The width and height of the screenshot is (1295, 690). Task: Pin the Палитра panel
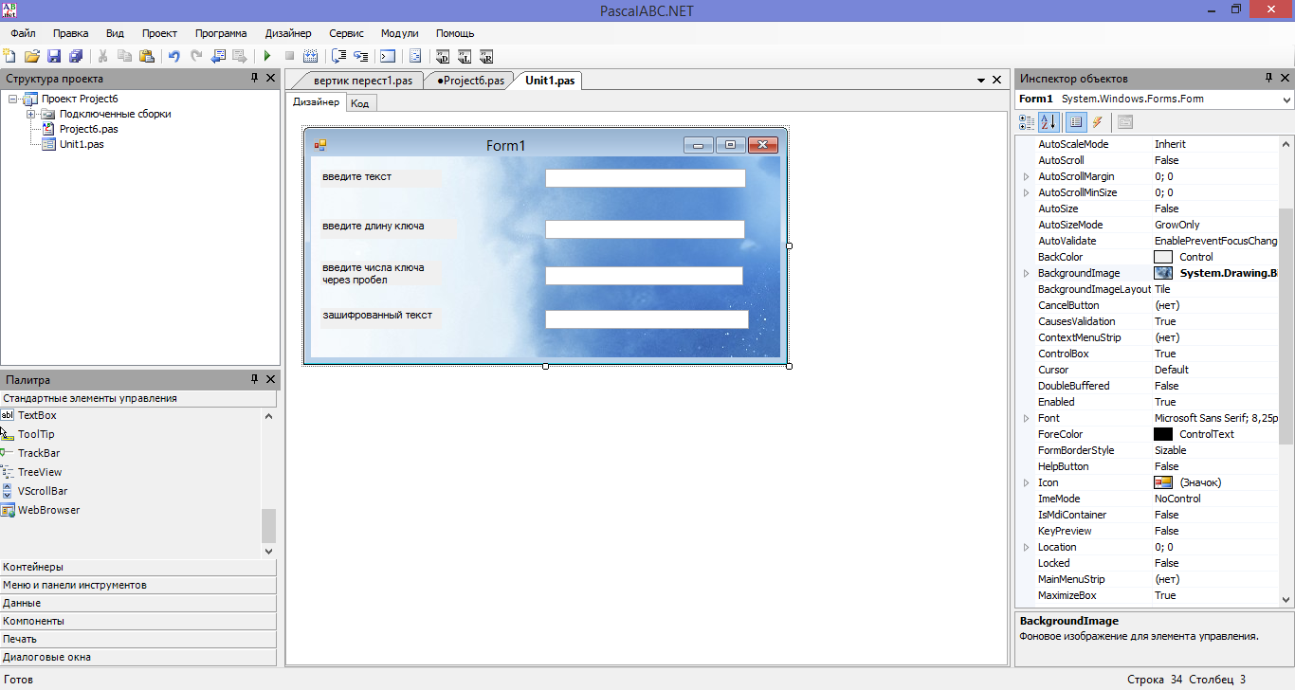[x=254, y=379]
